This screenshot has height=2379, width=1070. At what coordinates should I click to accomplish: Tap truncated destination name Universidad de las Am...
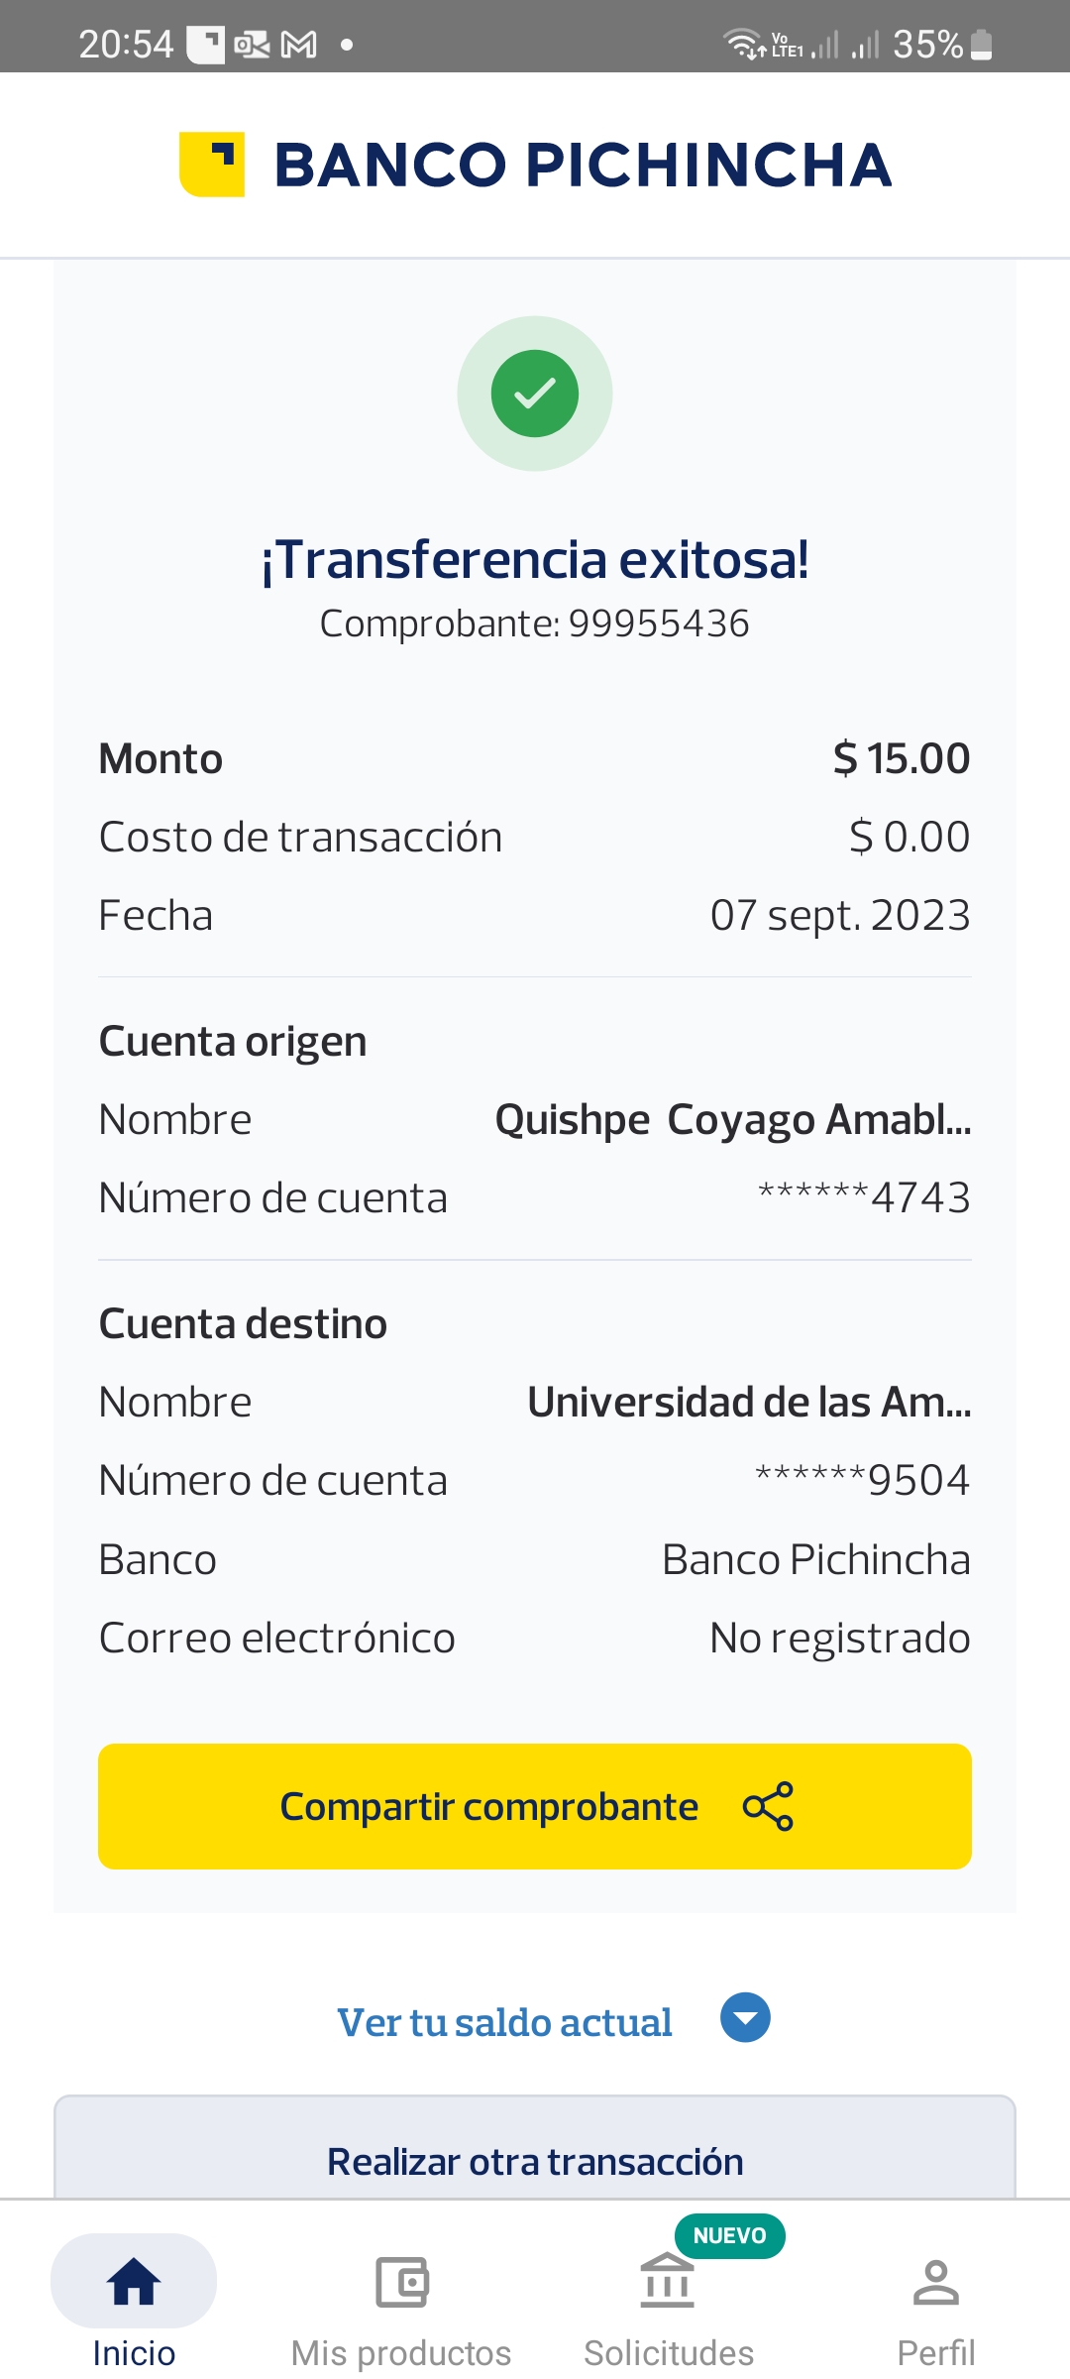coord(748,1403)
